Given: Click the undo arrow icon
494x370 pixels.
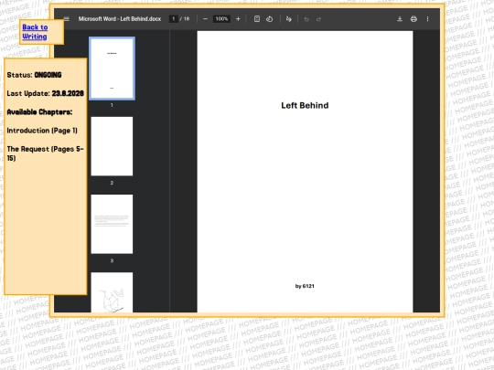Looking at the screenshot, I should pos(306,19).
